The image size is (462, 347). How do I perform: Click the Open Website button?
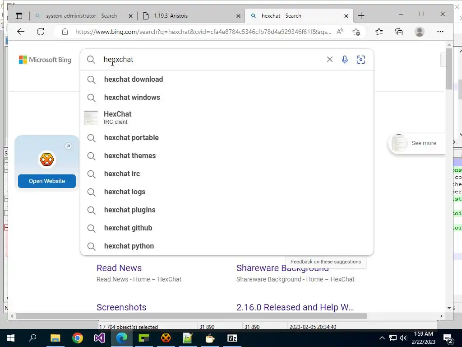[47, 181]
